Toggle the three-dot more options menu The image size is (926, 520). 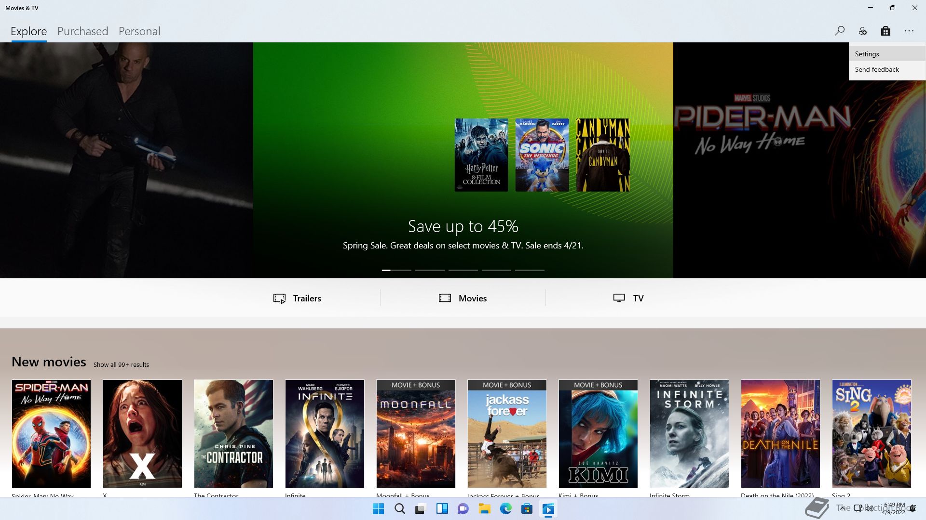pos(909,31)
